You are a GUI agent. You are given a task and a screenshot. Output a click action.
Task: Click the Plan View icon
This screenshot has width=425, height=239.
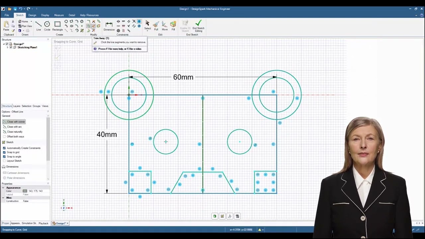point(20,26)
